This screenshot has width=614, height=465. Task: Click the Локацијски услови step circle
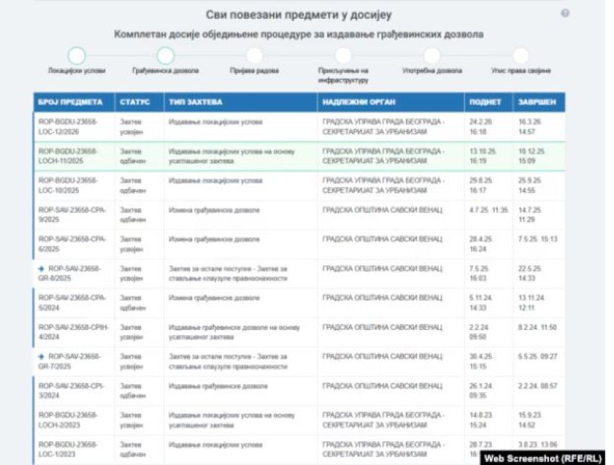click(77, 56)
